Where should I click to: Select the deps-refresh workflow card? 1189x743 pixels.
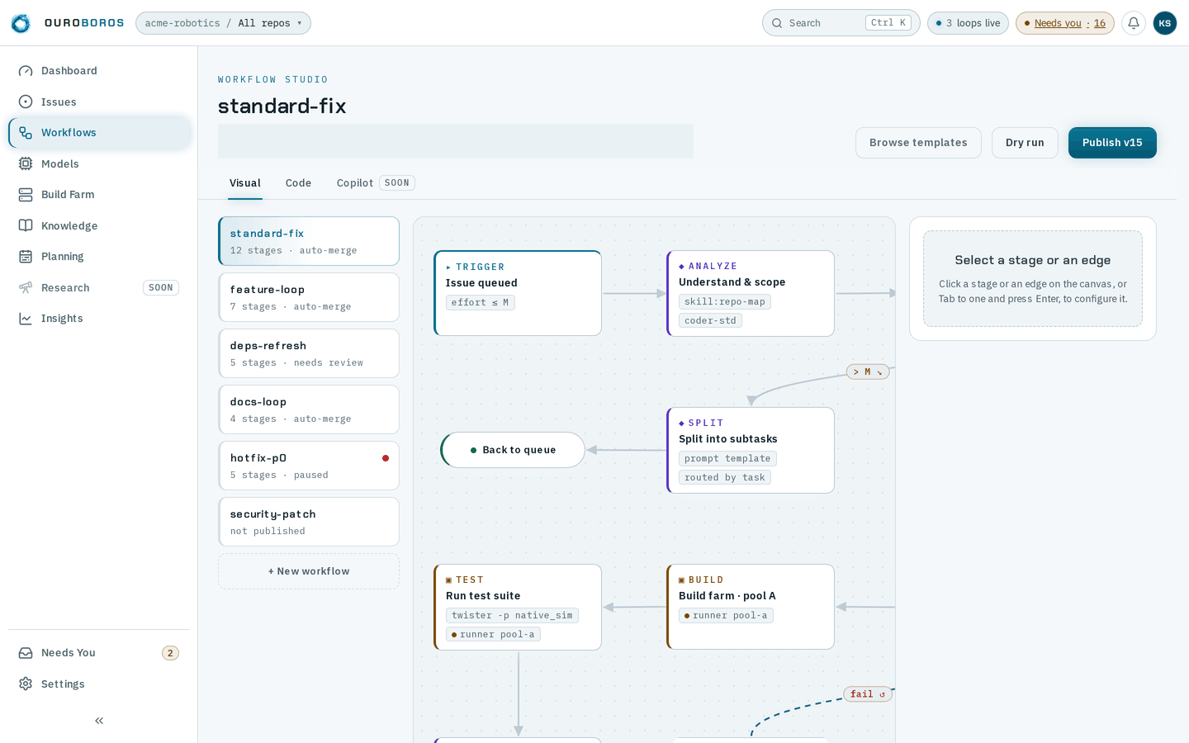[309, 353]
